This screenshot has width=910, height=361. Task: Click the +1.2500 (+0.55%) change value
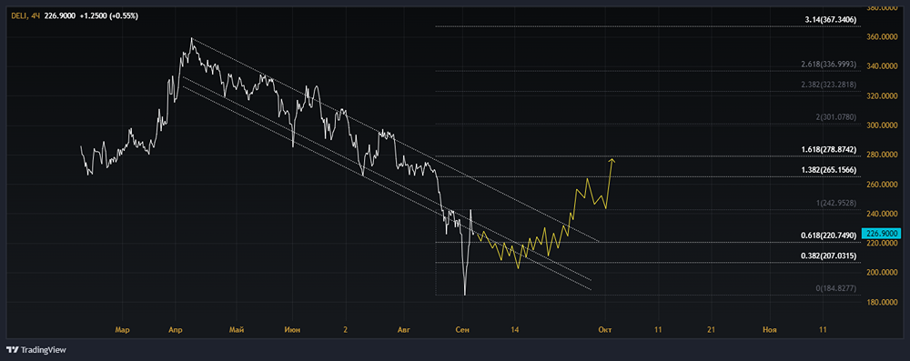click(109, 16)
